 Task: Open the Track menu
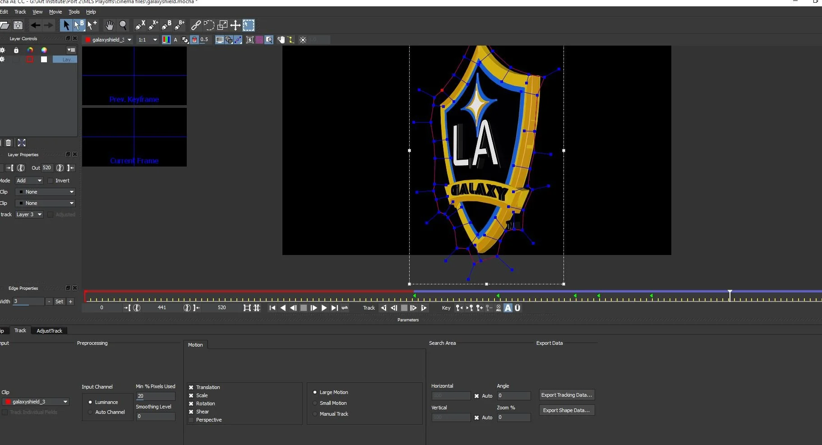point(20,12)
